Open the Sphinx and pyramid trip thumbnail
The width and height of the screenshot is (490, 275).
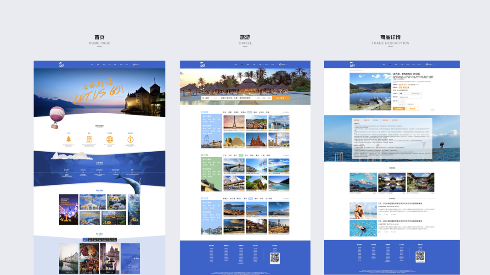coord(234,140)
